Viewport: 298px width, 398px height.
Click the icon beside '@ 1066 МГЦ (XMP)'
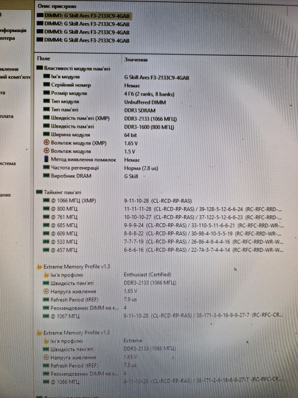pyautogui.click(x=46, y=200)
